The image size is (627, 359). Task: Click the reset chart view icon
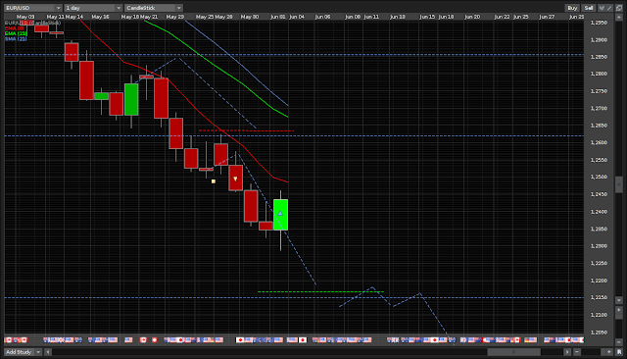tap(619, 352)
